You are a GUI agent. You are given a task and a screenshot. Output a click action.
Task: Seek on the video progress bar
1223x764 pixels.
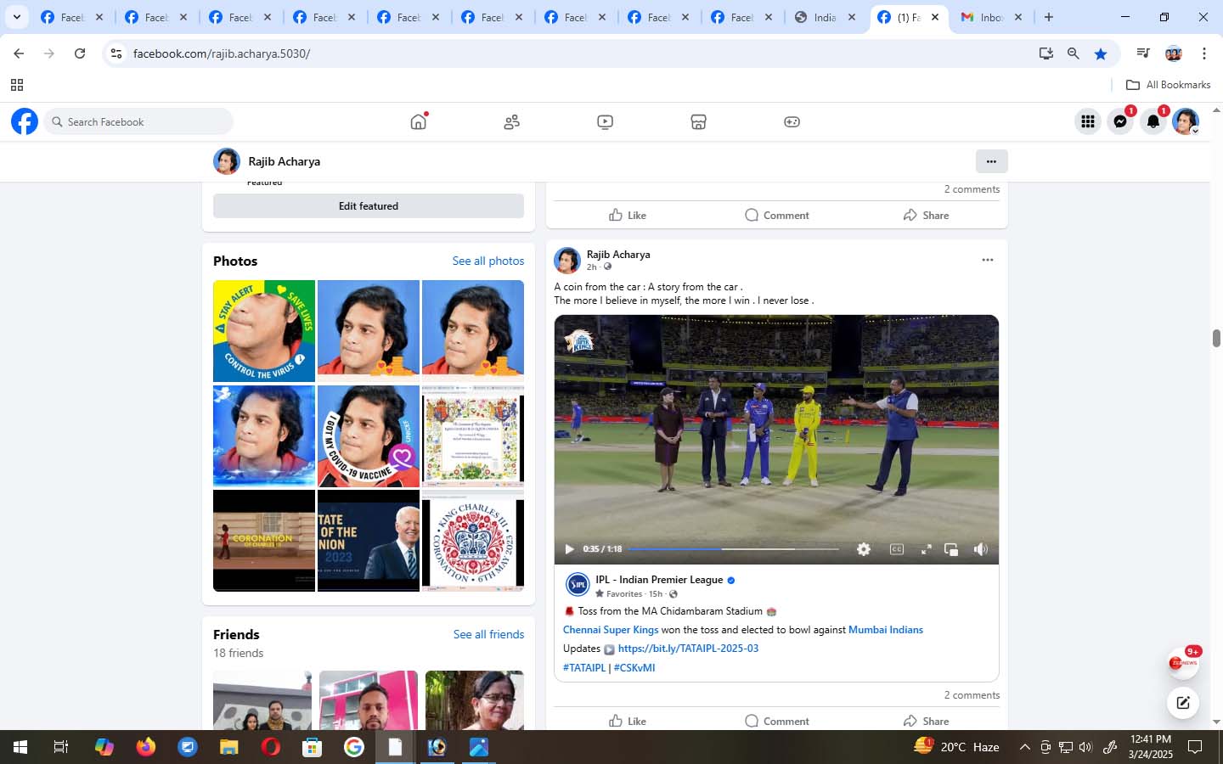coord(733,549)
